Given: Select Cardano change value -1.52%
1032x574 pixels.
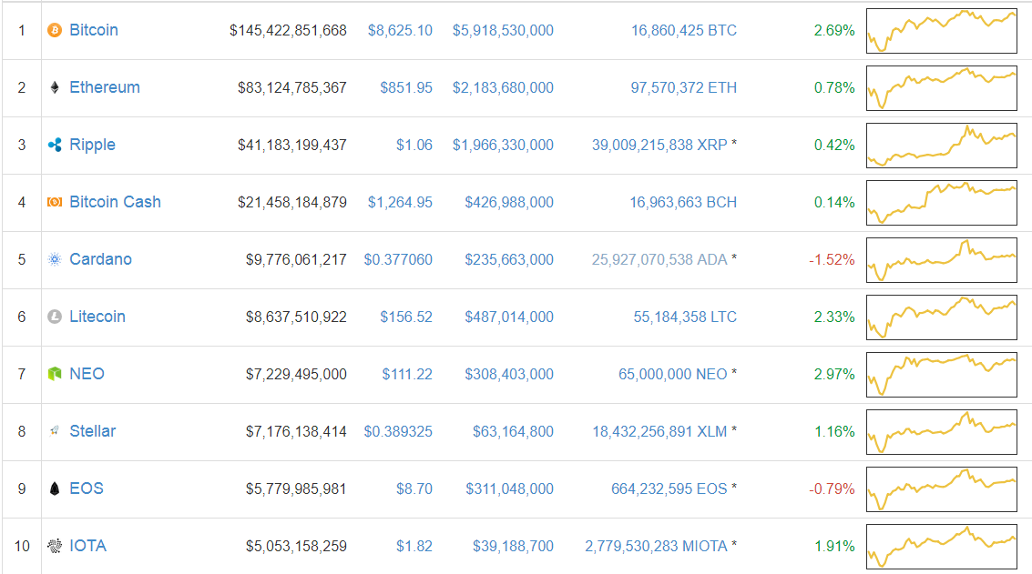Looking at the screenshot, I should pyautogui.click(x=832, y=259).
